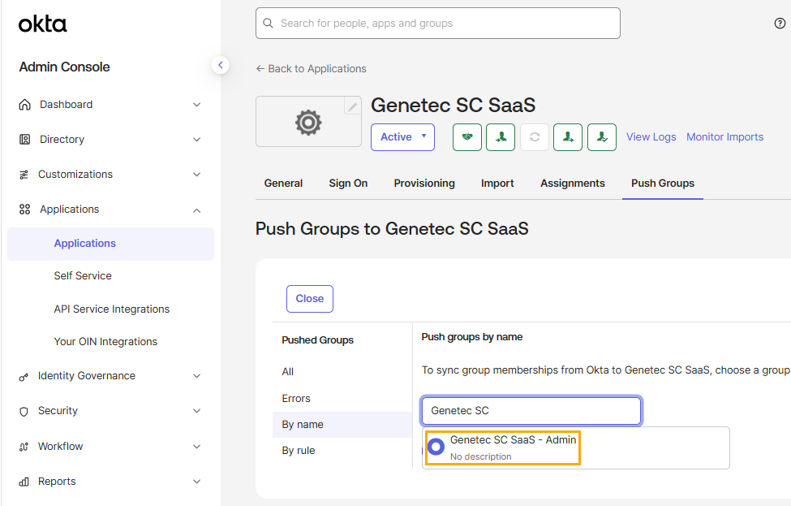Open the Active status dropdown
791x506 pixels.
[402, 136]
